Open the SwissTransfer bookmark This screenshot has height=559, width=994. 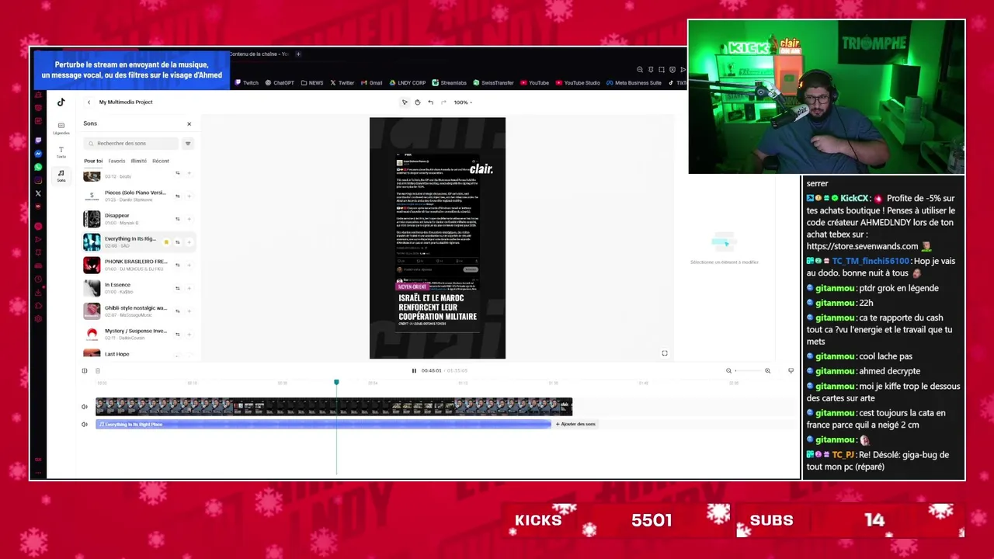[493, 83]
